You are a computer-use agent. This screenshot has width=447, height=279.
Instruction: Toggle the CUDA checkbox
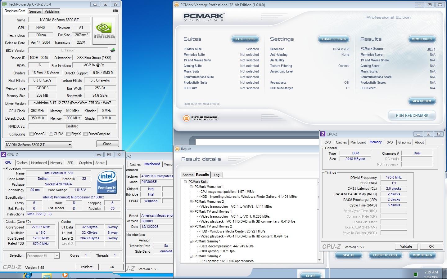(x=51, y=134)
